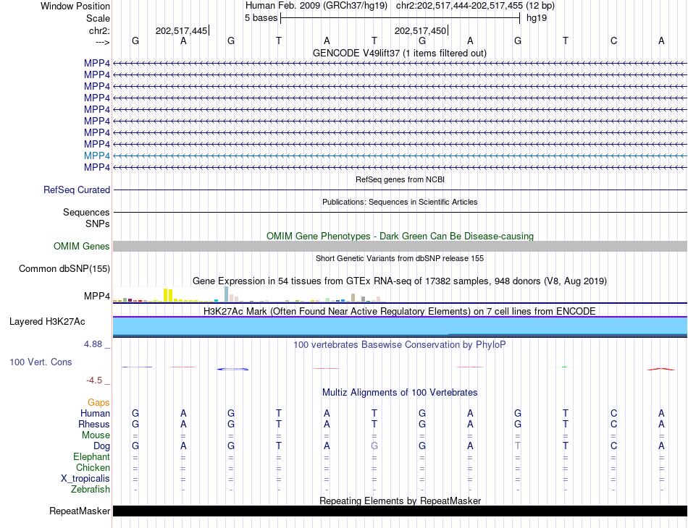Viewport: 688px width, 528px height.
Task: Click the -4.5 lower conservation value
Action: click(94, 380)
